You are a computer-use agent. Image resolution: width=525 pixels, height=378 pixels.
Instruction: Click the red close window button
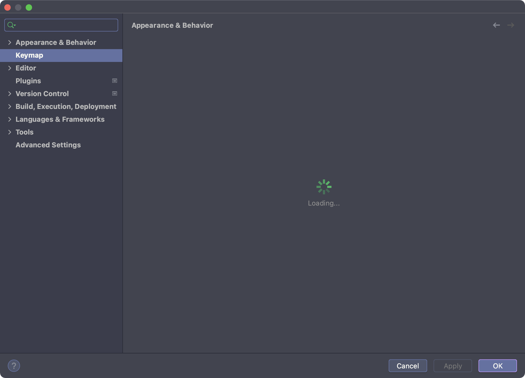click(7, 7)
